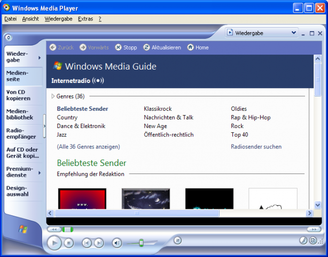Viewport: 328px width, 257px height.
Task: Click (Alle 36 Genres anzeigen) link
Action: (88, 147)
